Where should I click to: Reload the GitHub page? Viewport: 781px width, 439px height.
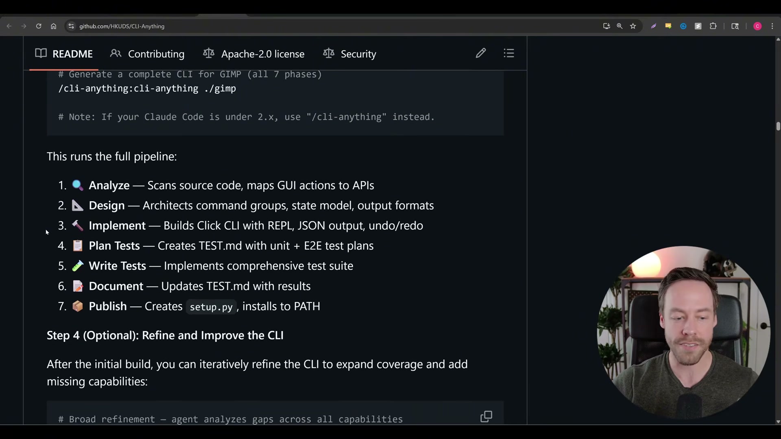[x=39, y=26]
